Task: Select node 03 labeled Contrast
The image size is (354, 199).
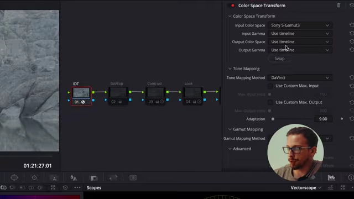Action: click(x=155, y=96)
